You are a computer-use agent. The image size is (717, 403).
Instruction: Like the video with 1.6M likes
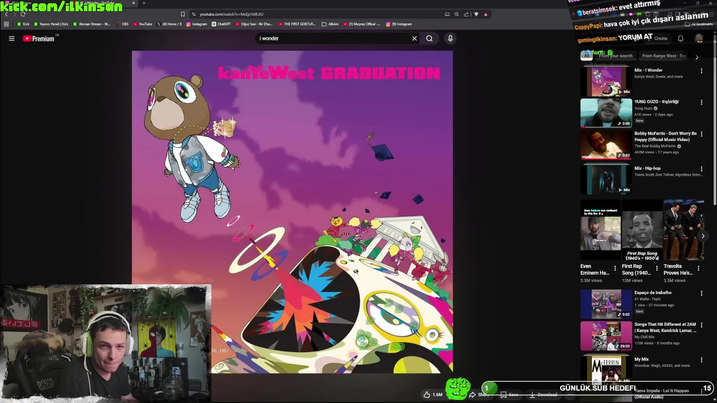click(432, 395)
